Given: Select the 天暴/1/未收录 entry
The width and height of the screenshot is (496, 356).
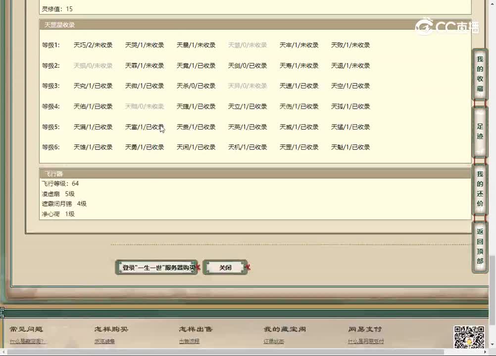Looking at the screenshot, I should click(x=196, y=45).
